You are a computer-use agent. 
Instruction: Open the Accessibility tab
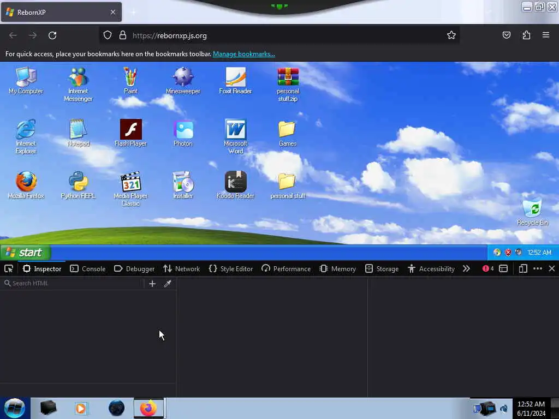pos(431,268)
